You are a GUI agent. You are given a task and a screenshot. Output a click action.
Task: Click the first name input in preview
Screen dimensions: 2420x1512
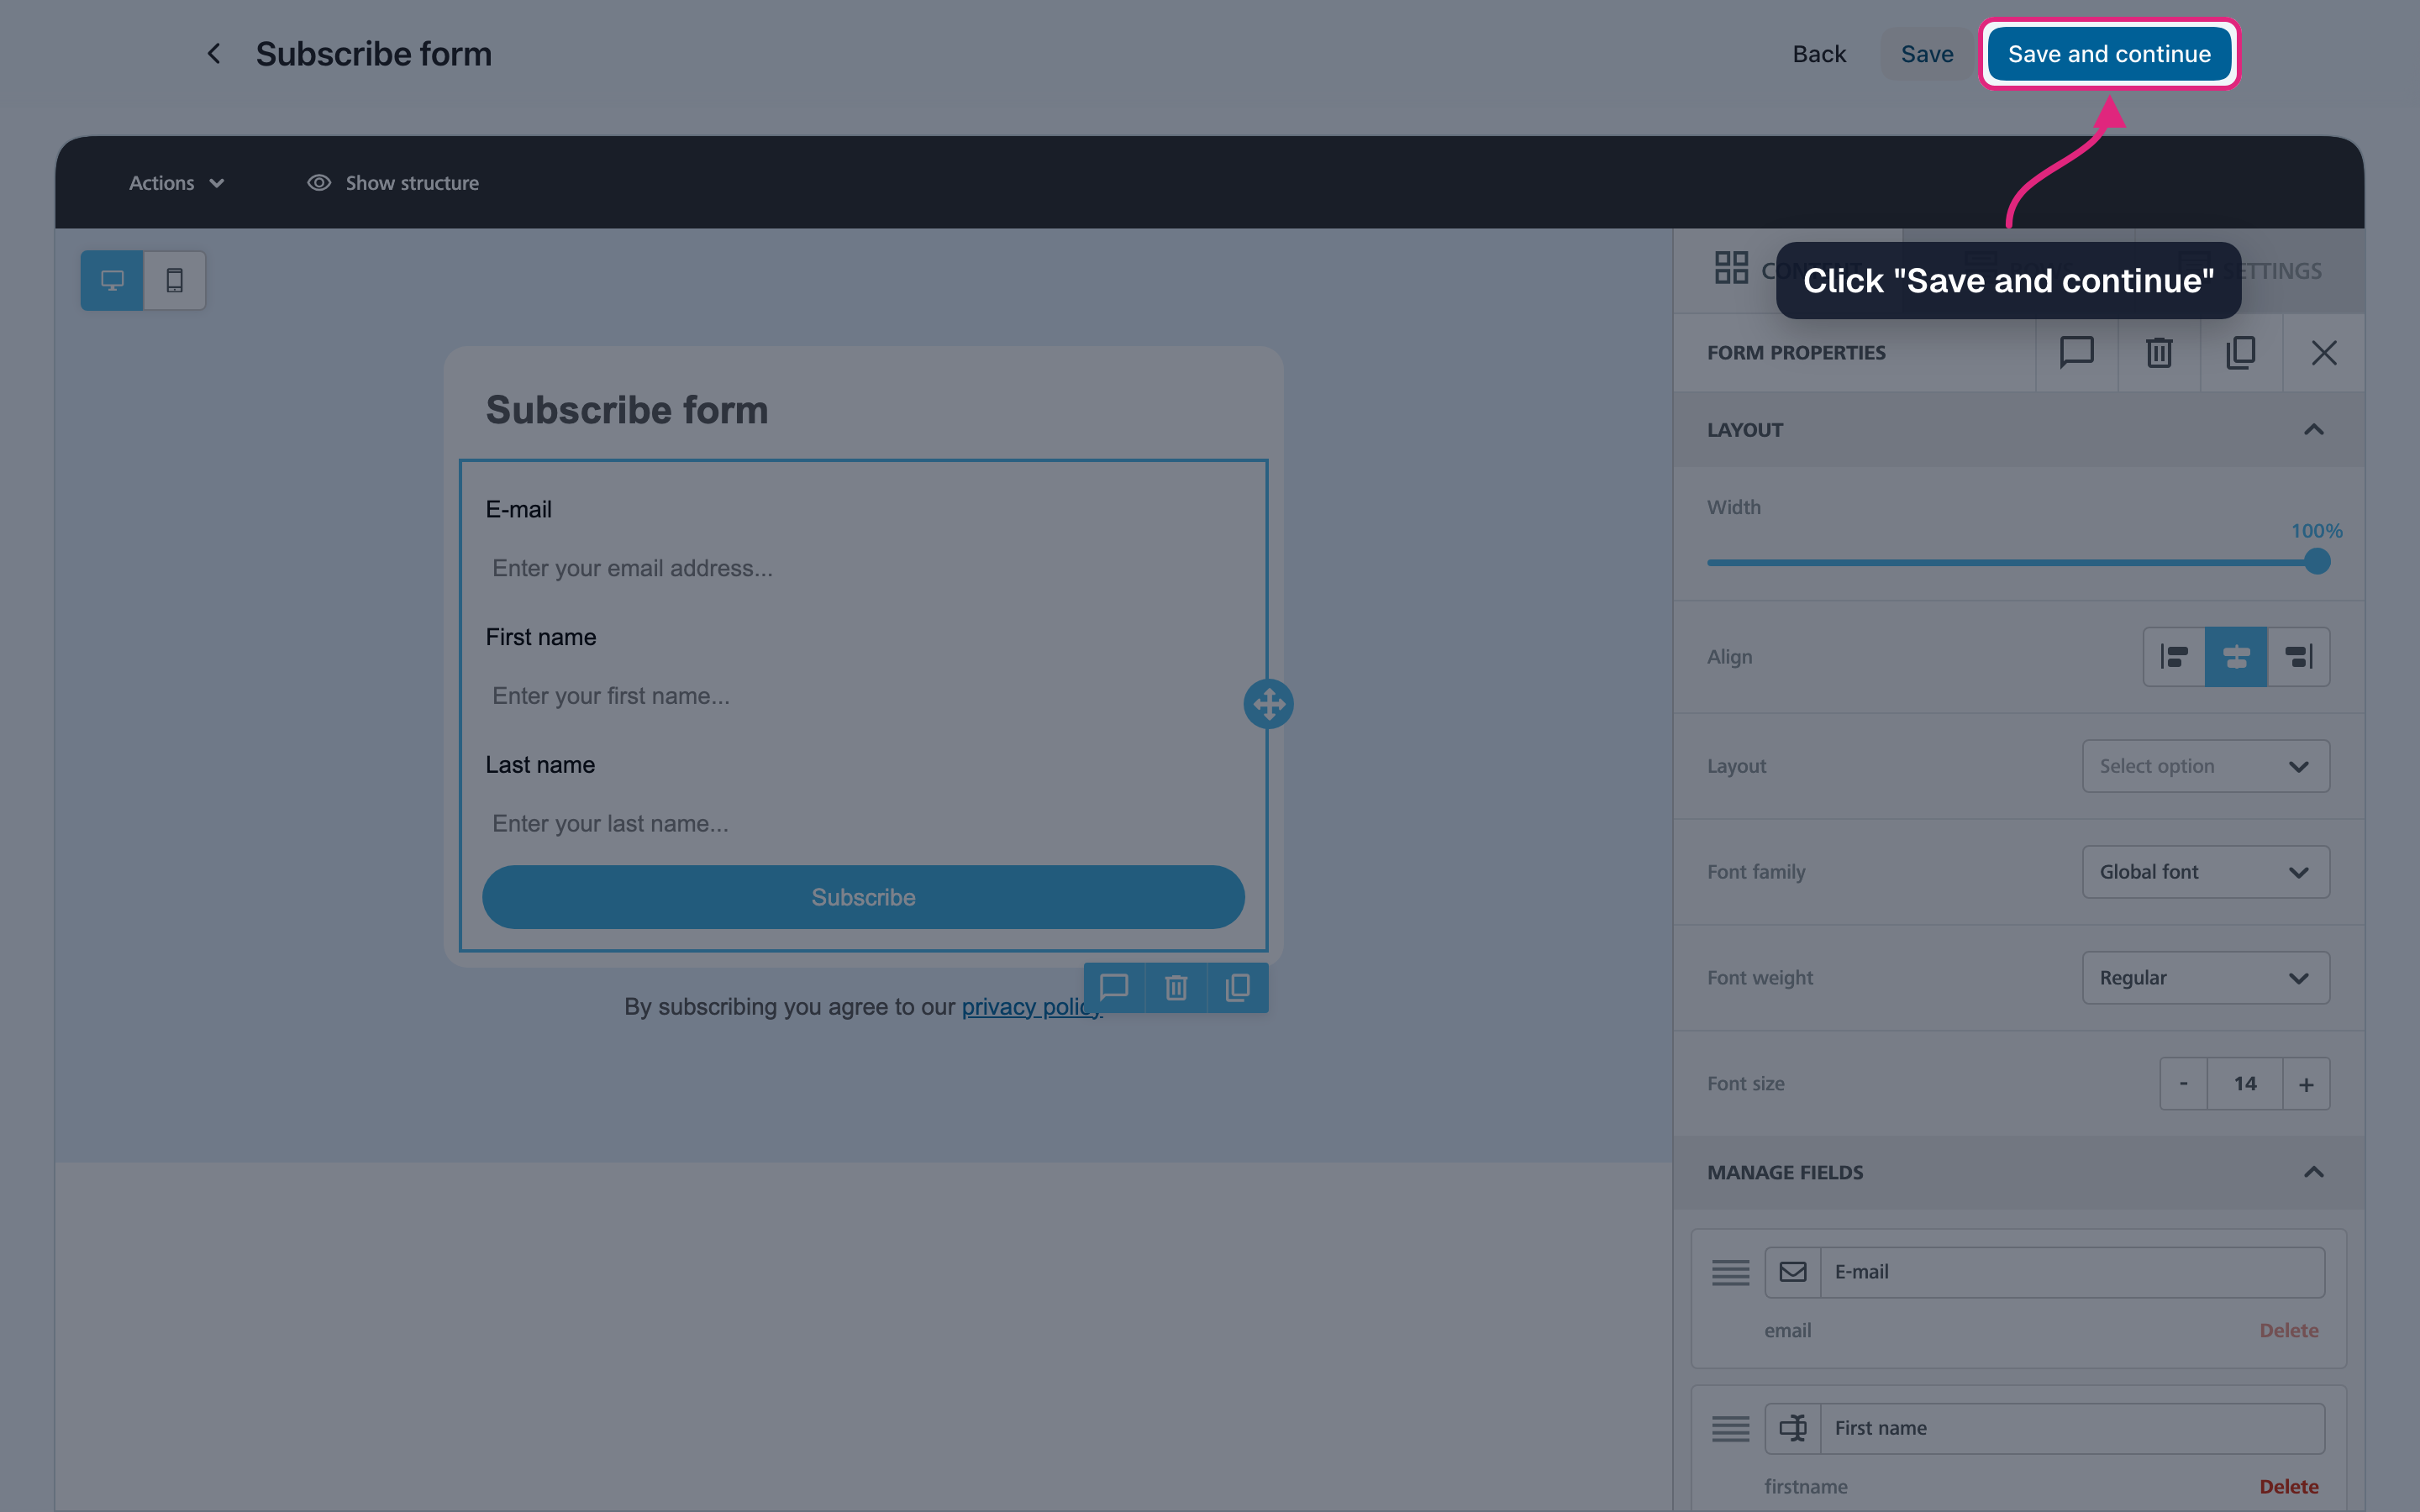[x=863, y=696]
